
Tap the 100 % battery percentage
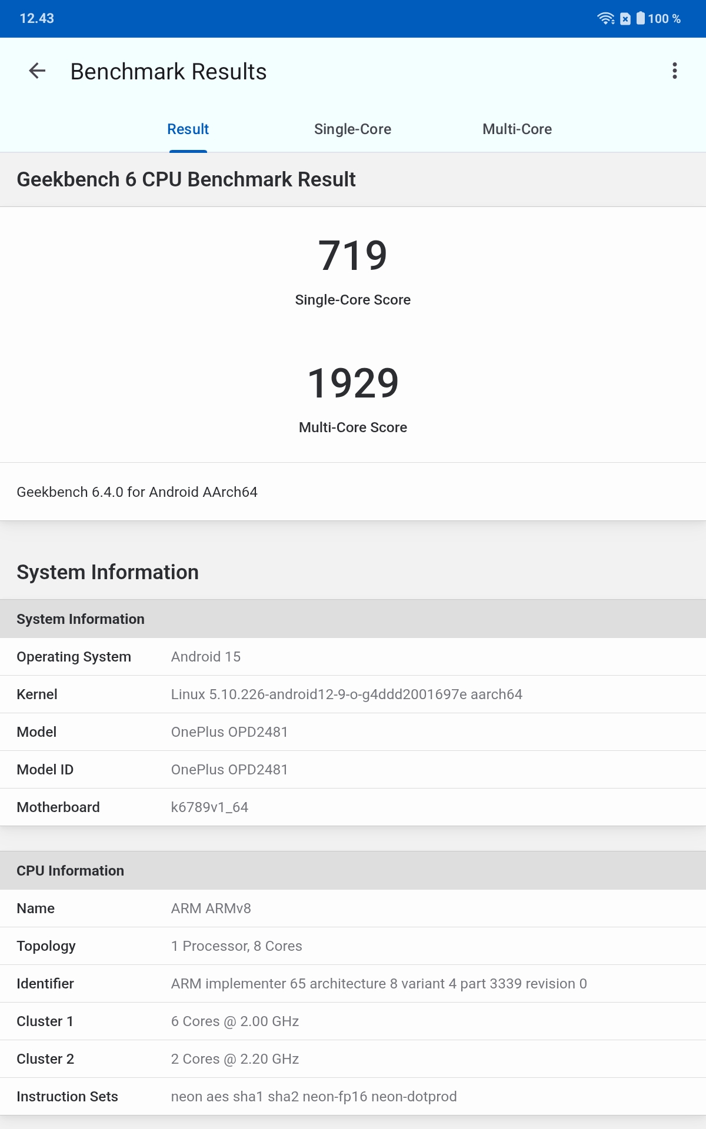tap(664, 19)
